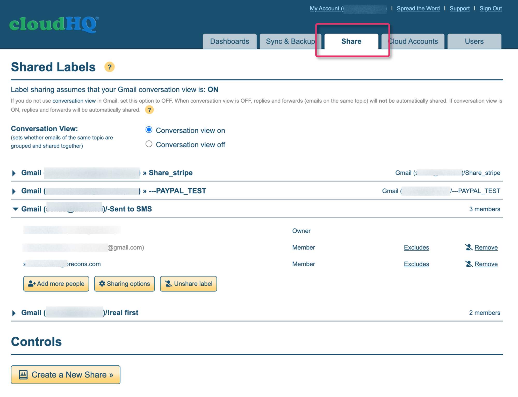Click remove-user icon in recons.com member row
The height and width of the screenshot is (397, 518).
click(x=469, y=264)
